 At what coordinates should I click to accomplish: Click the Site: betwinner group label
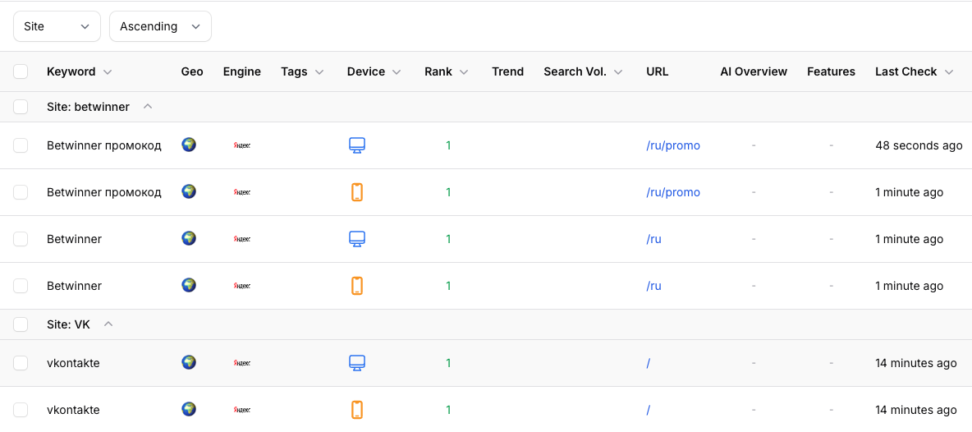click(x=88, y=107)
